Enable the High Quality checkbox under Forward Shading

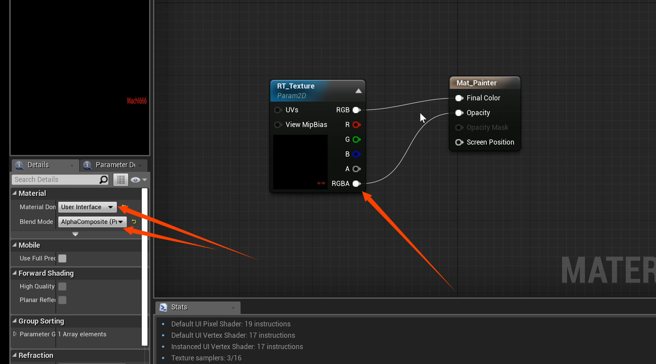point(61,286)
